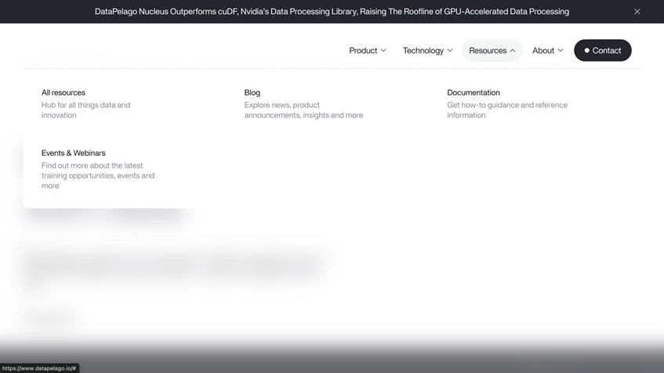Click 'Explore news, product announcements' description
Image resolution: width=664 pixels, height=373 pixels.
(x=303, y=110)
